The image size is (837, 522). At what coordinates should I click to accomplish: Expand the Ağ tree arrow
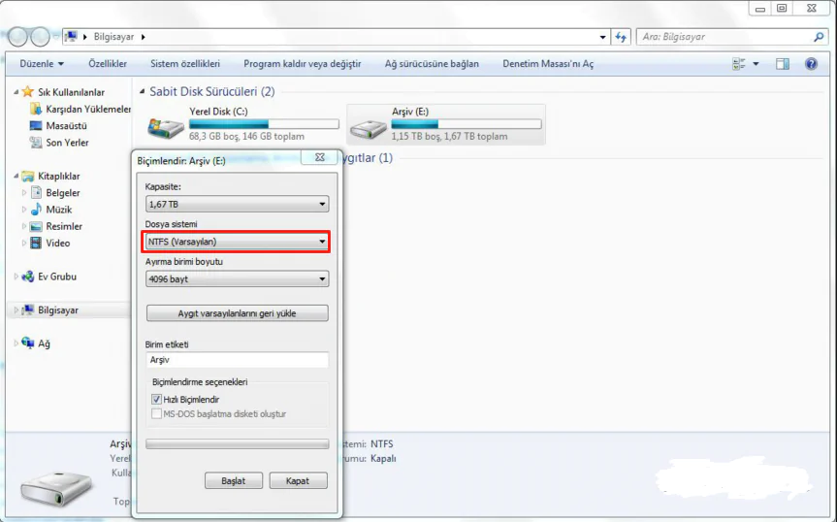pos(16,343)
